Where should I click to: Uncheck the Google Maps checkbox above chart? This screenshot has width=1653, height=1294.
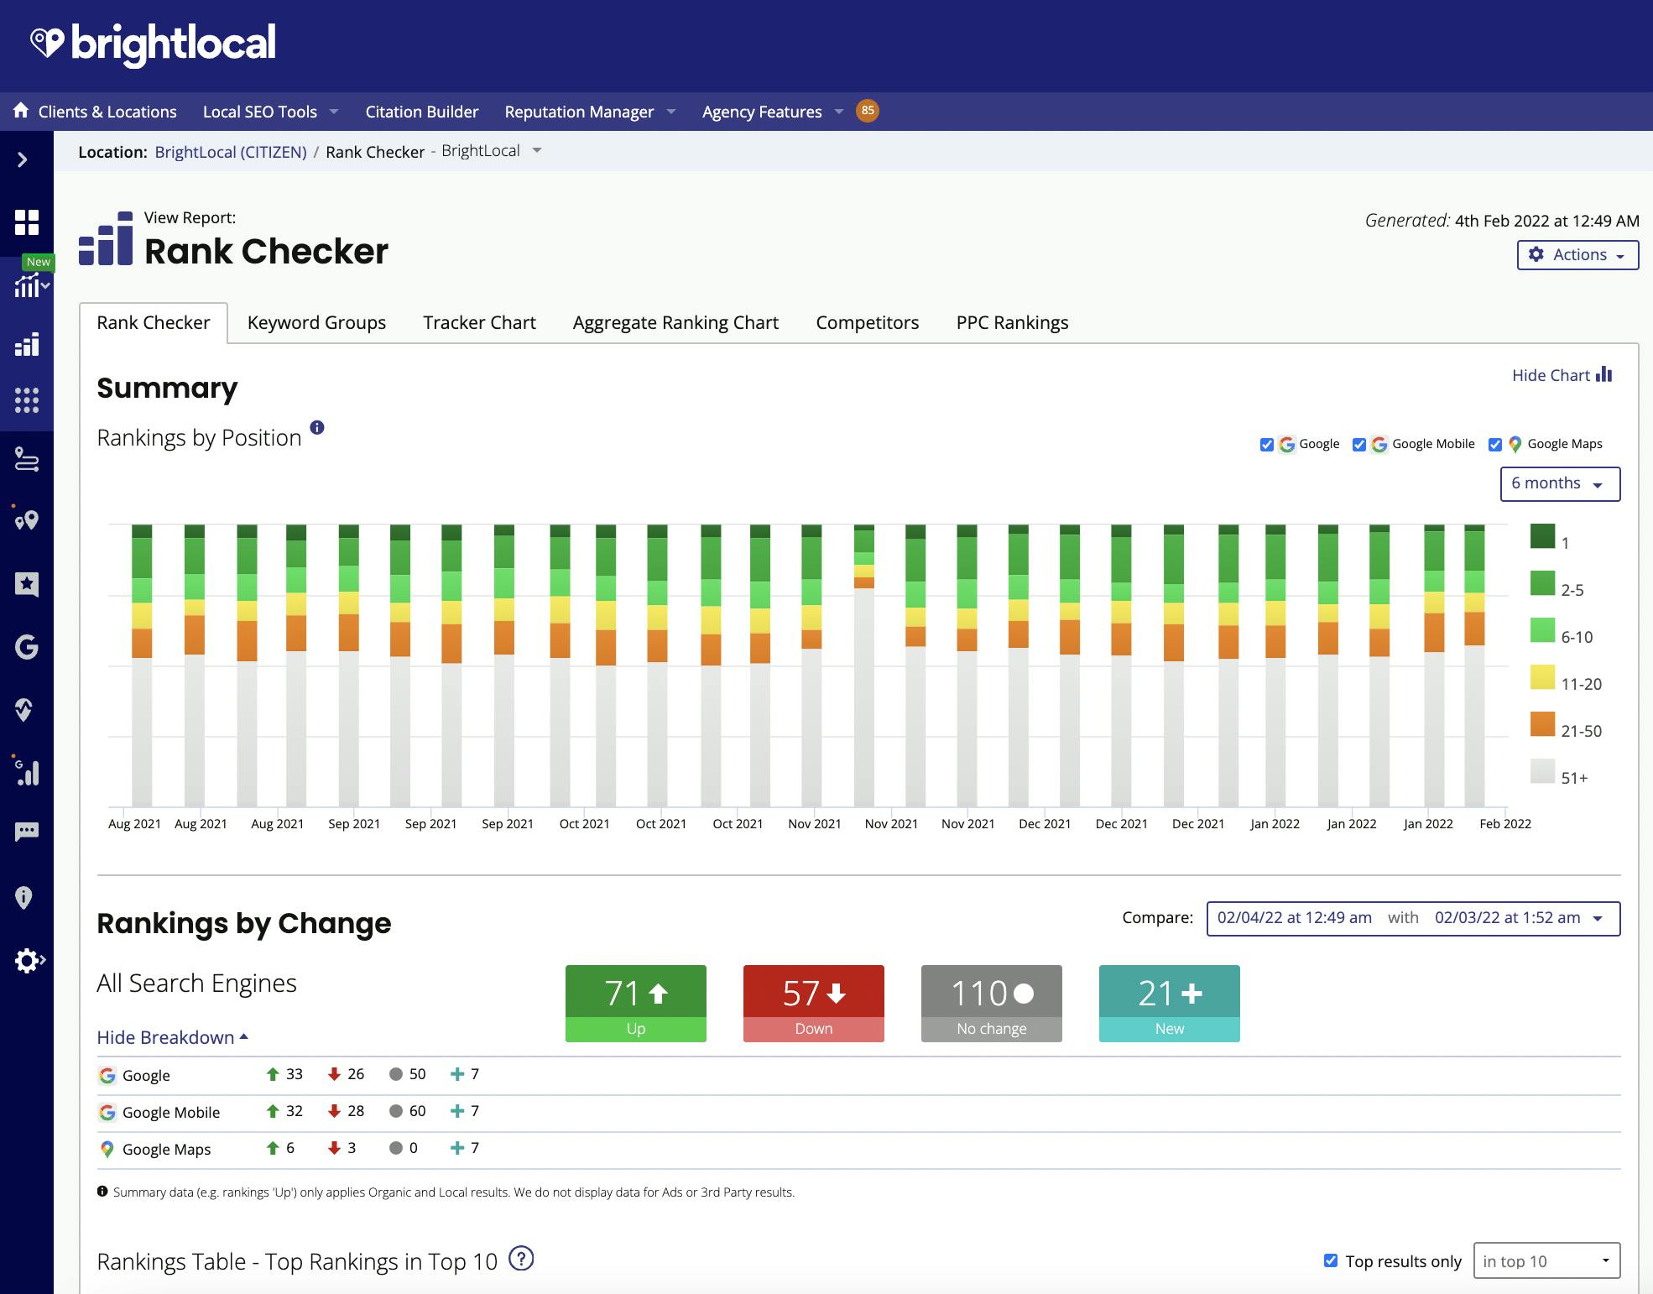(1496, 444)
